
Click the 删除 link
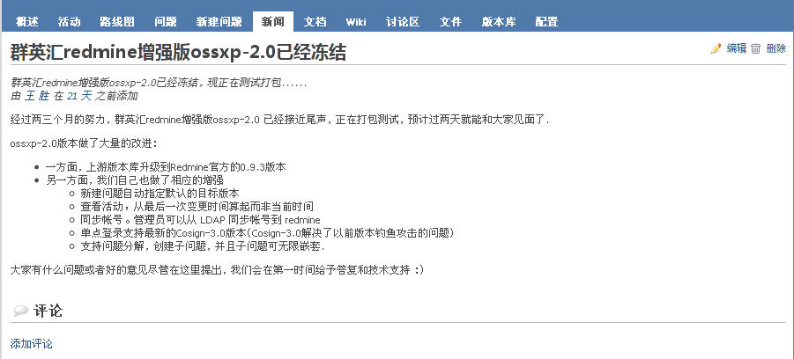coord(776,48)
